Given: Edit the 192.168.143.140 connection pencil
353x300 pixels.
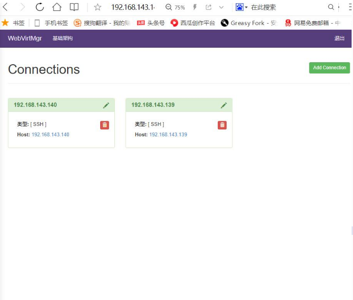Looking at the screenshot, I should pyautogui.click(x=106, y=105).
